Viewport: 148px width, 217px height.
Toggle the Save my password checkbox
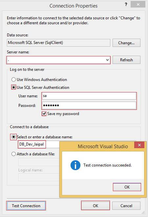[x=44, y=114]
